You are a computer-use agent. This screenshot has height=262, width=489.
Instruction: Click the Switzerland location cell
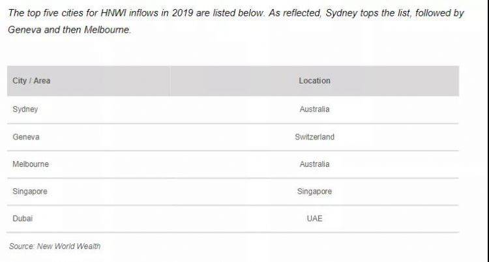coord(314,137)
